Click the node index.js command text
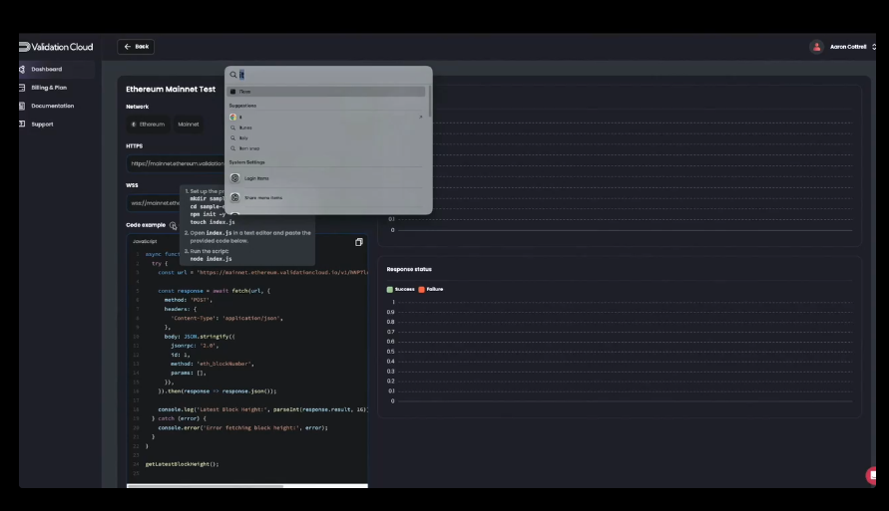Screen dimensions: 889x511 pyautogui.click(x=211, y=259)
